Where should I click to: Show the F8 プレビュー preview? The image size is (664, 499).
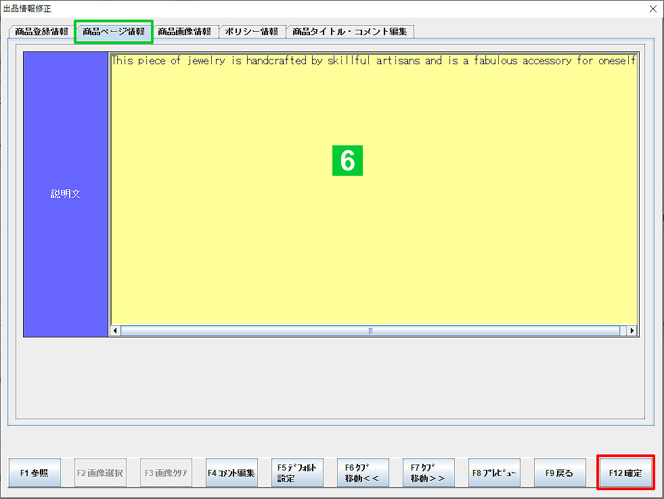[x=494, y=473]
